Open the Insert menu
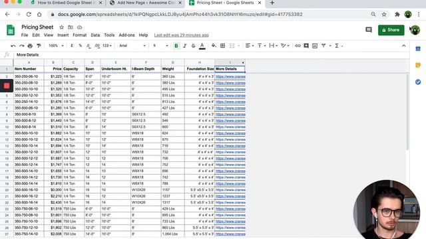The image size is (426, 239). pos(63,35)
